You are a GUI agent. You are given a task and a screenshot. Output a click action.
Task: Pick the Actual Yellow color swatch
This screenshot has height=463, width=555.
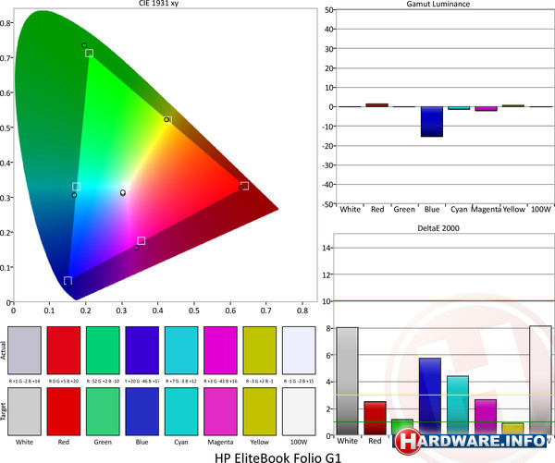[260, 350]
